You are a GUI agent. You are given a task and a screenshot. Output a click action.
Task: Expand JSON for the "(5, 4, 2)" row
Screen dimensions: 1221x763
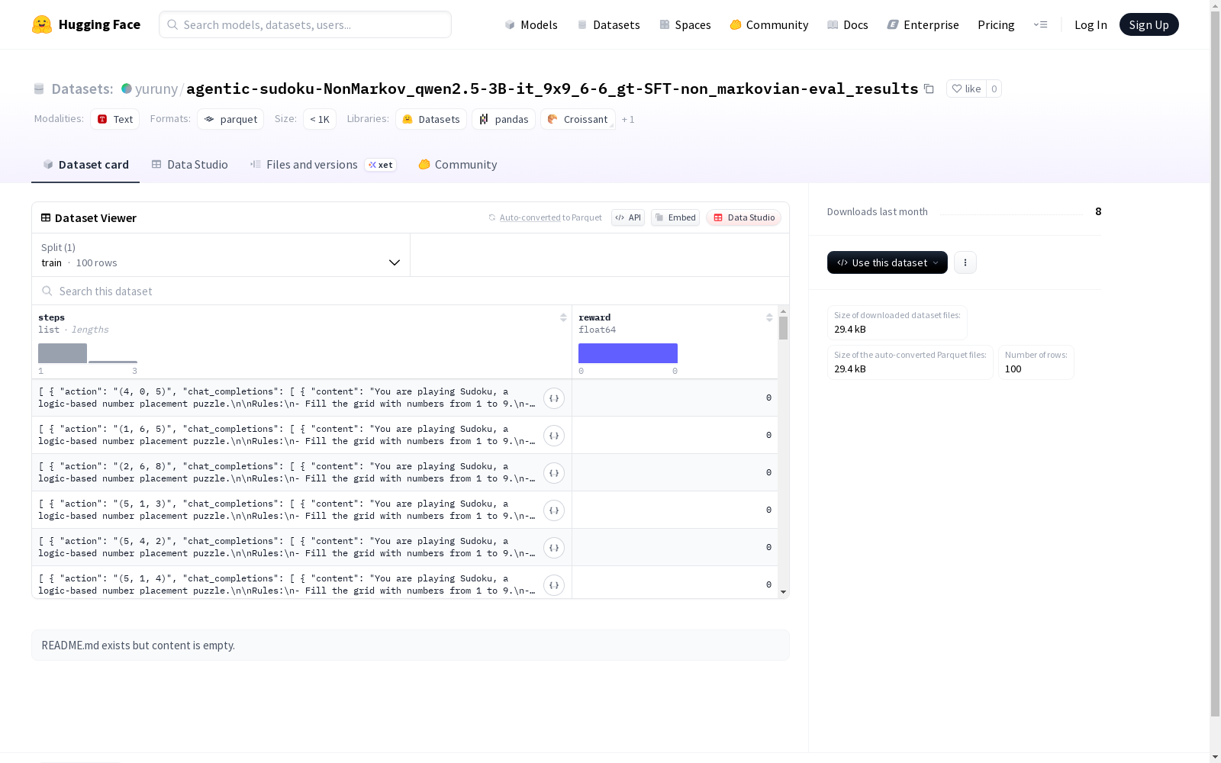pos(554,547)
